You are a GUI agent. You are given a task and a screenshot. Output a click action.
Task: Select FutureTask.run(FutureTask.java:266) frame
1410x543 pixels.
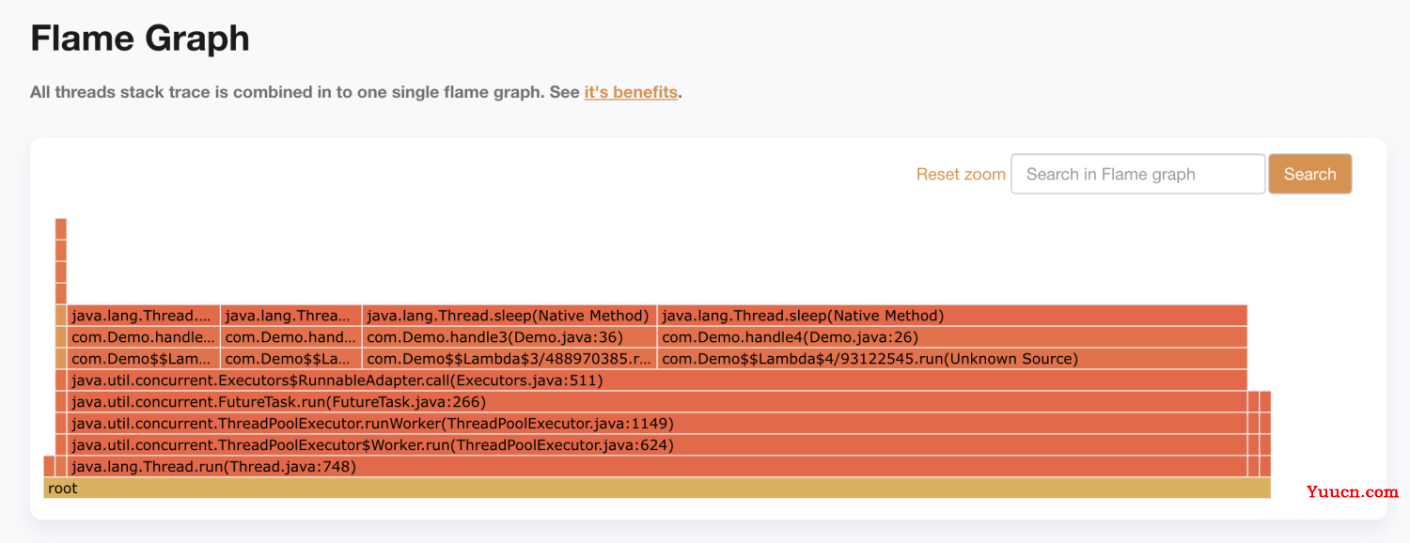coord(657,401)
